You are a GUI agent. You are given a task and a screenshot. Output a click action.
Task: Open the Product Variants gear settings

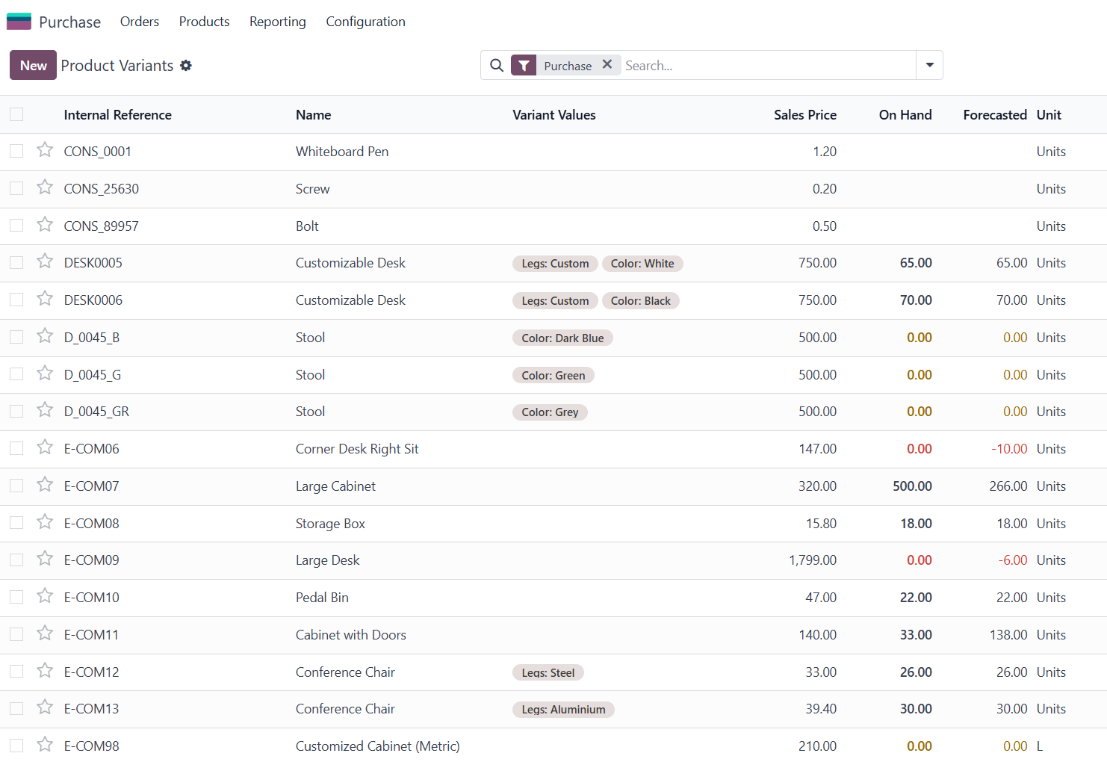click(x=186, y=66)
